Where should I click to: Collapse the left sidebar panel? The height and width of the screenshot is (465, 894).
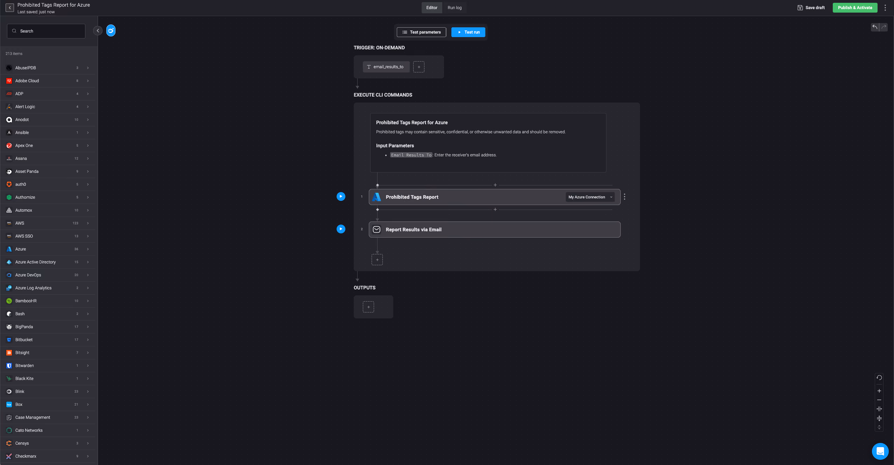click(x=98, y=31)
